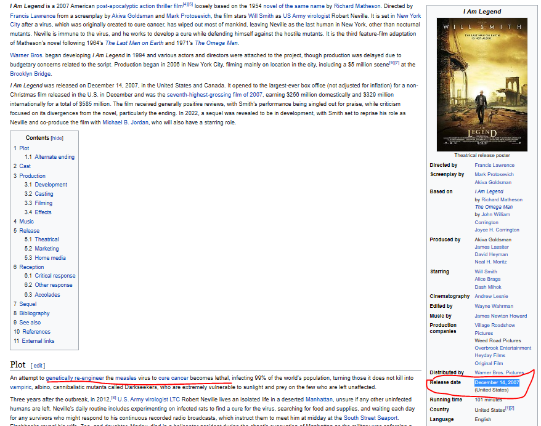Image resolution: width=541 pixels, height=426 pixels.
Task: Go to External links in Contents
Action: [38, 341]
